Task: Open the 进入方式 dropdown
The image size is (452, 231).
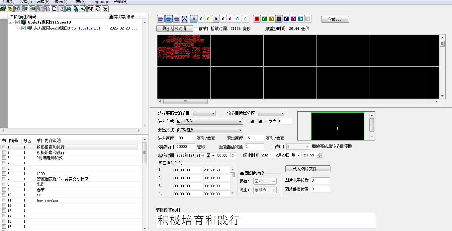Action: 209,122
